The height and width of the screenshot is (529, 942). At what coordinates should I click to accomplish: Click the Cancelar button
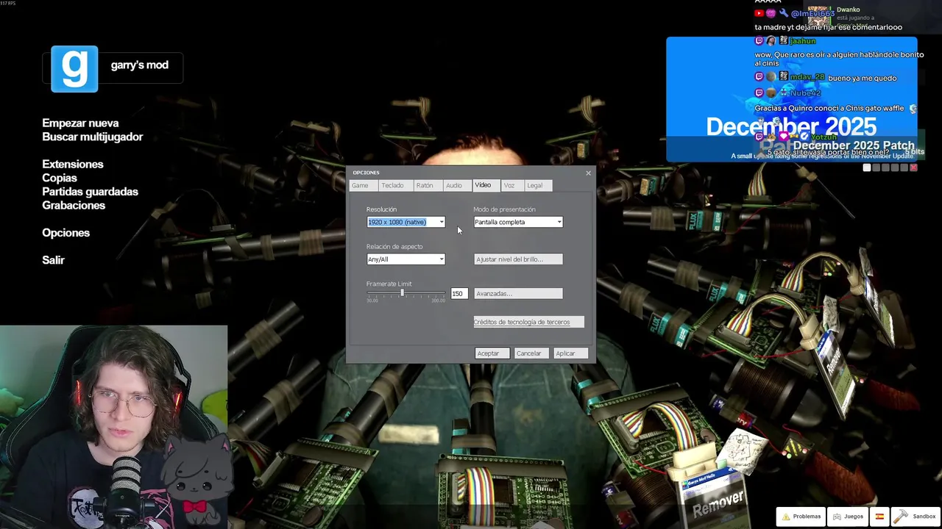[x=531, y=353]
